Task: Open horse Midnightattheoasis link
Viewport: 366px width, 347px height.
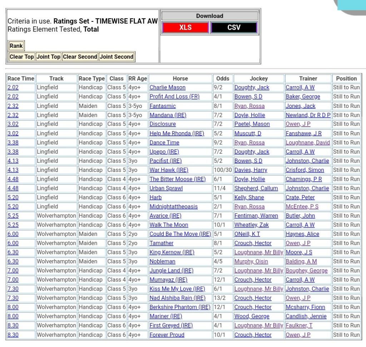Action: point(173,207)
